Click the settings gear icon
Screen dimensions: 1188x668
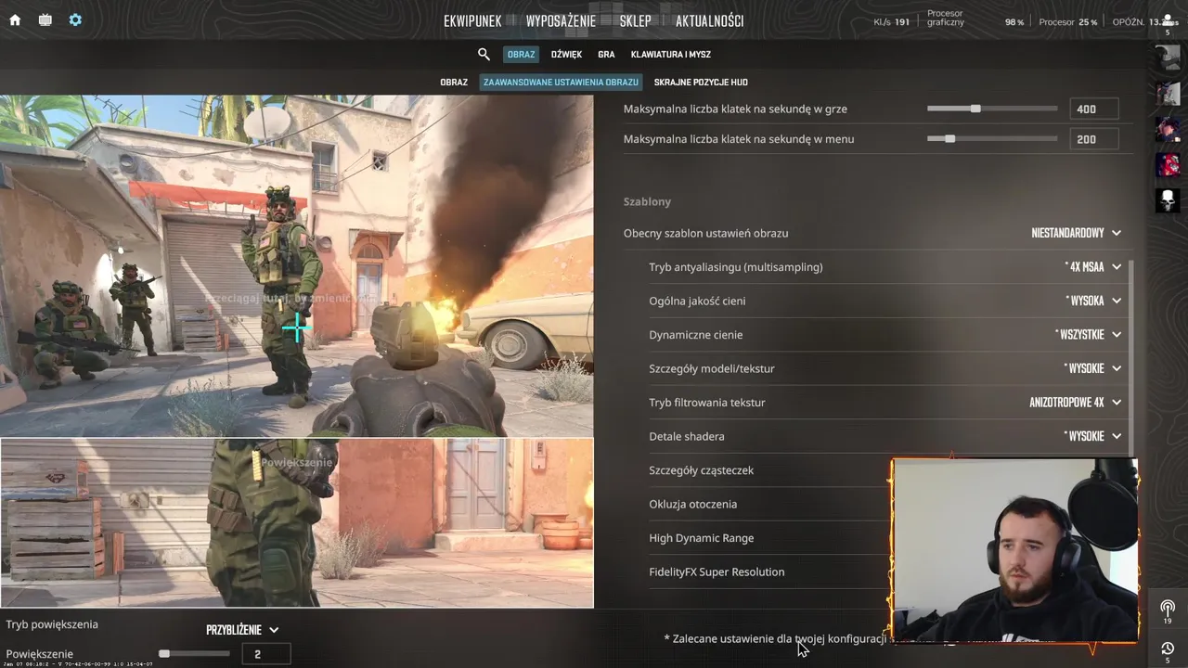pyautogui.click(x=75, y=19)
